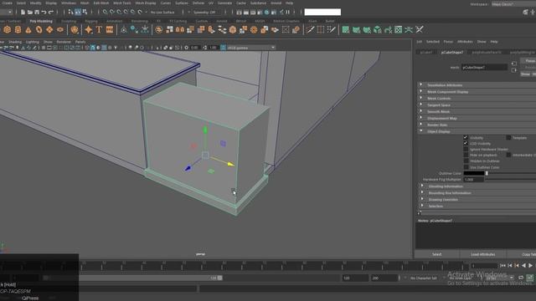This screenshot has height=301, width=536.
Task: Create a polygon plane from the shelf
Action: 49,30
